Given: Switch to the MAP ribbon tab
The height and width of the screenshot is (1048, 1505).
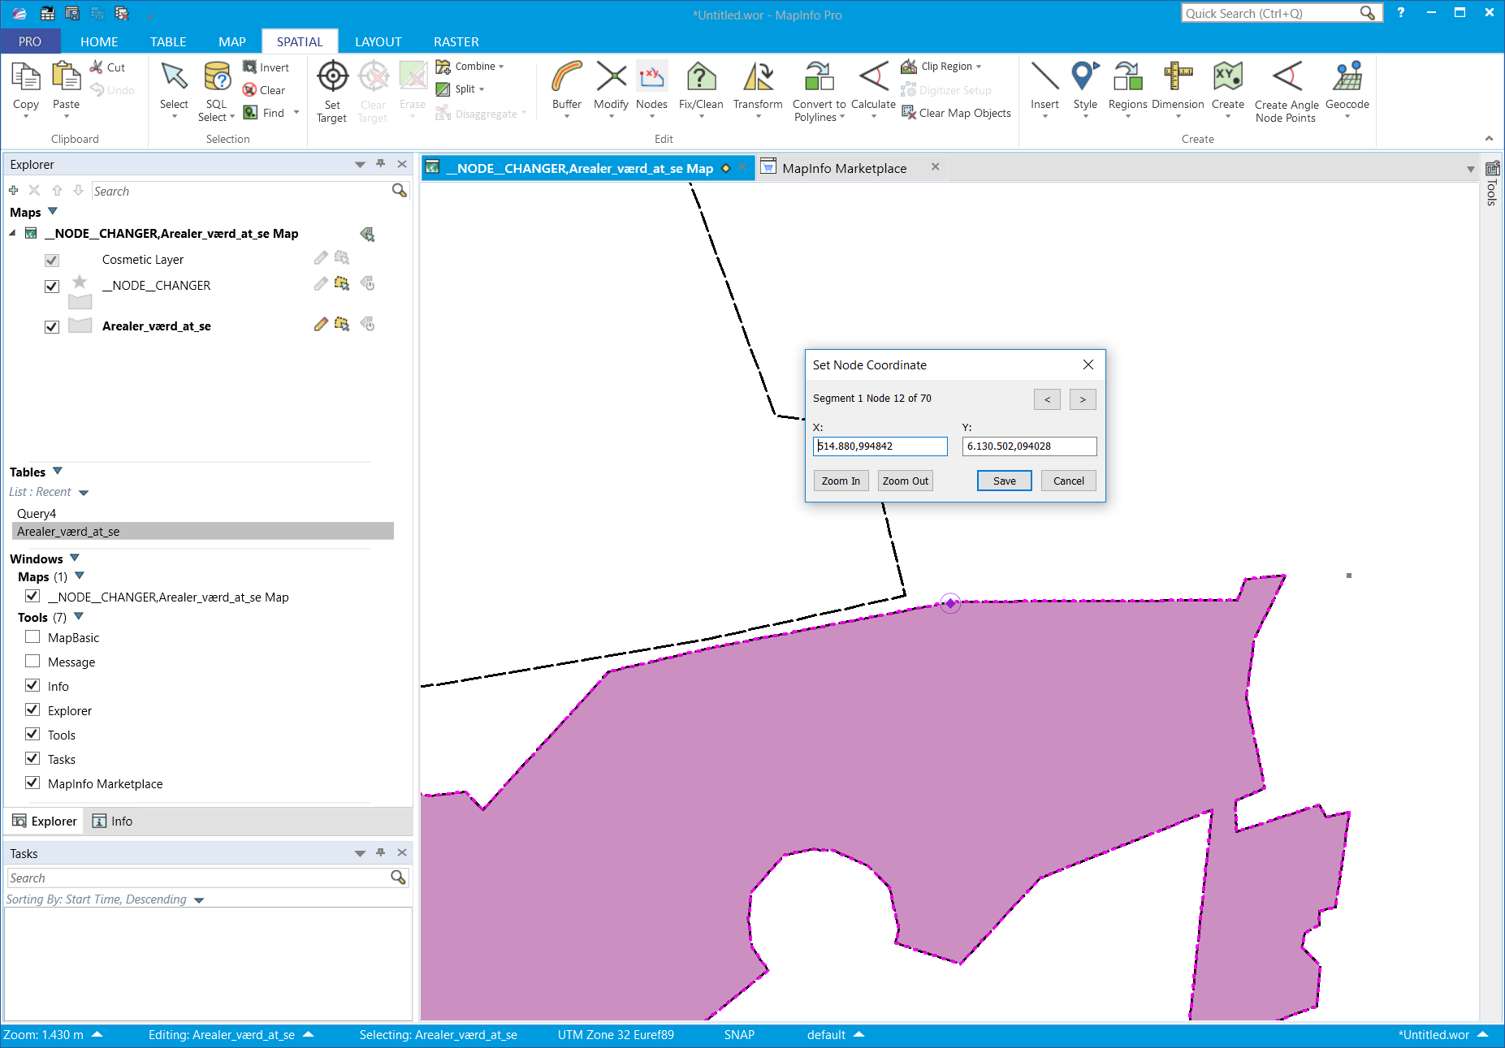Looking at the screenshot, I should 232,41.
